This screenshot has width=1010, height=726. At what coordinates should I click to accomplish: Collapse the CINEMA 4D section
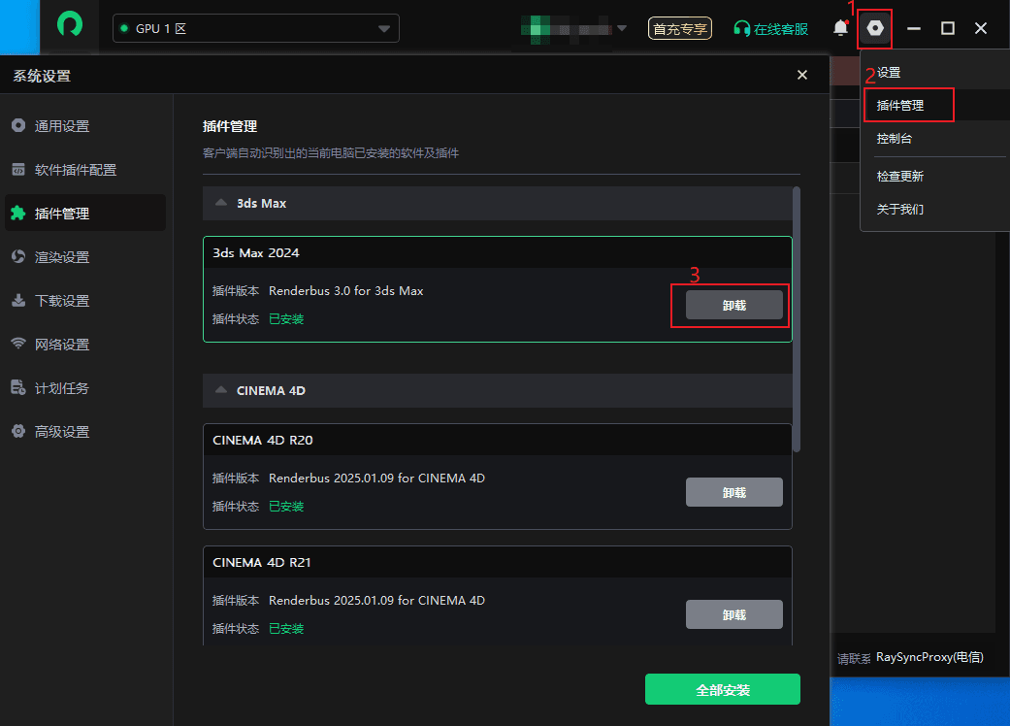[x=221, y=390]
